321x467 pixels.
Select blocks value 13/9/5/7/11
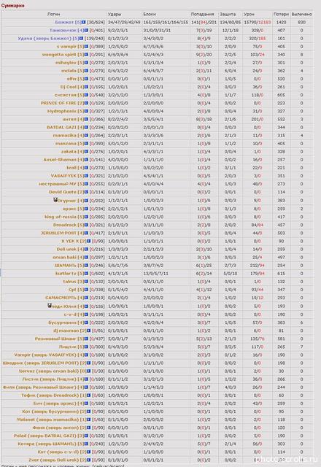click(x=155, y=274)
